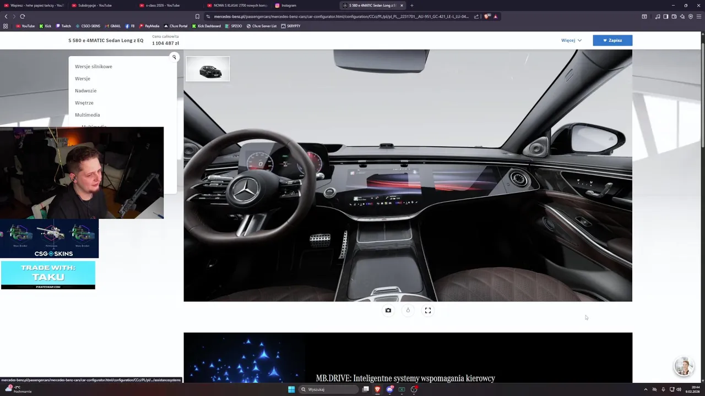The height and width of the screenshot is (396, 705).
Task: Open the Cfx.re Portal bookmark
Action: point(176,26)
